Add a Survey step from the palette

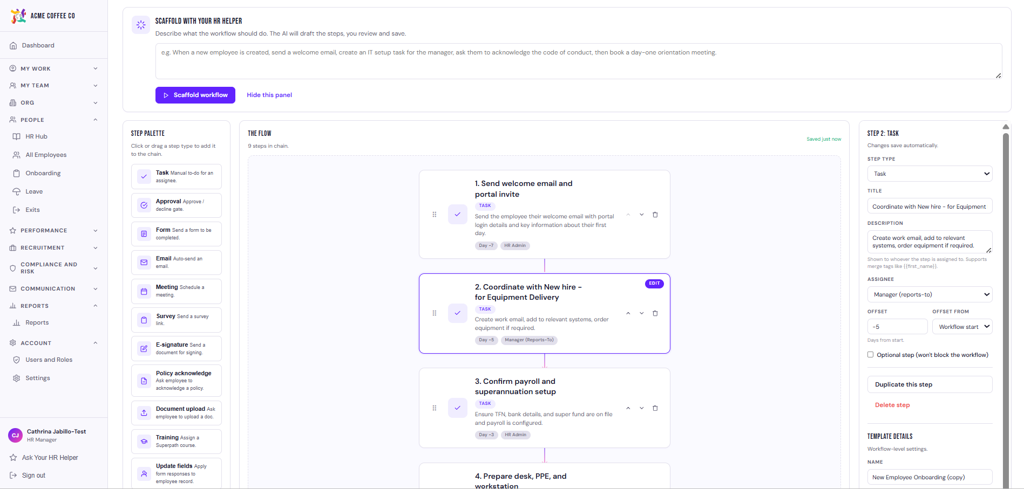coord(176,320)
